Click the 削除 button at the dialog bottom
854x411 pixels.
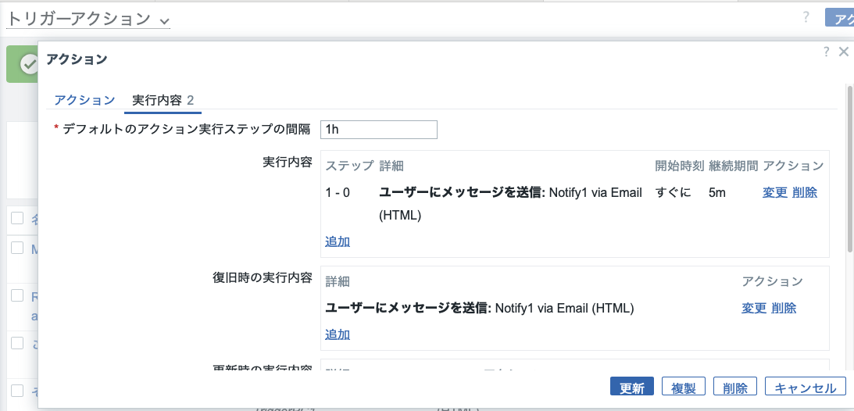tap(735, 388)
